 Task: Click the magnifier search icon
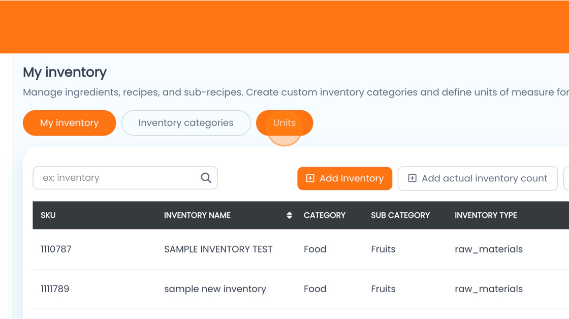[x=206, y=178]
